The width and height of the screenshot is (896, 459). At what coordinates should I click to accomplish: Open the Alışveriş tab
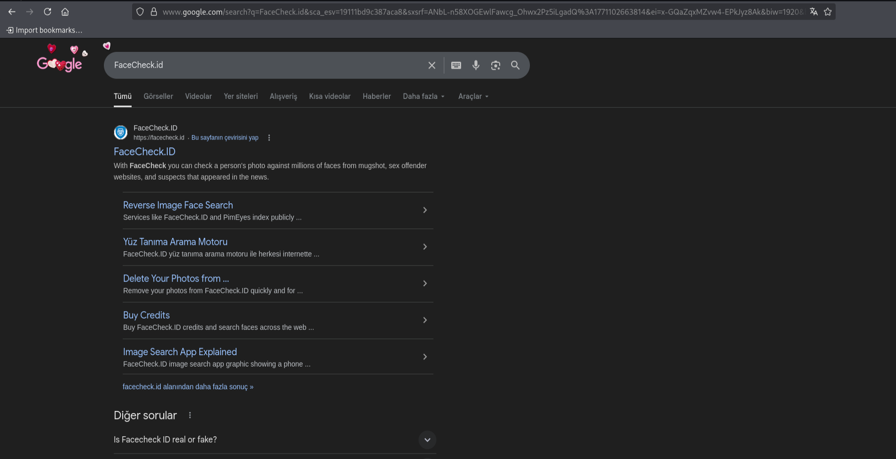pyautogui.click(x=283, y=96)
